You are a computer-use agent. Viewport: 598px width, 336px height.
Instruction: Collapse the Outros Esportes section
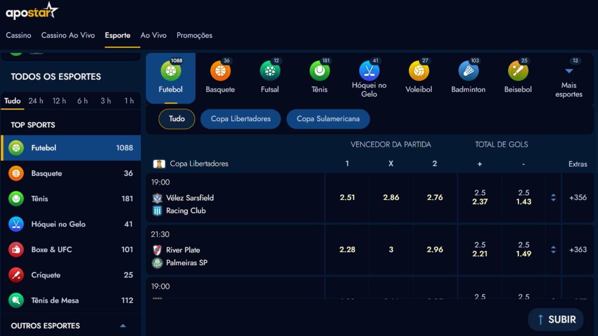pyautogui.click(x=123, y=326)
